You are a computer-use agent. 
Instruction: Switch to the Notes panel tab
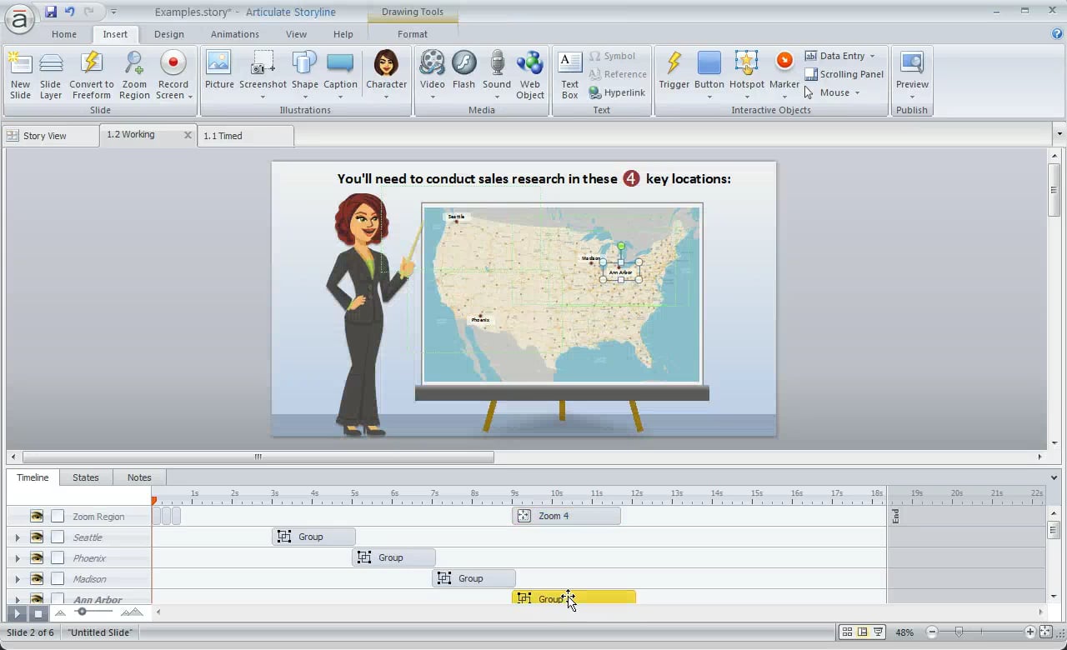[x=139, y=477]
